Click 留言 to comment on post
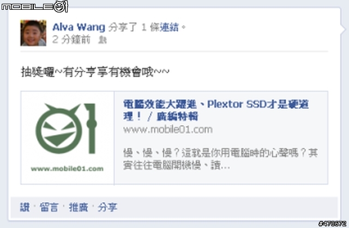The image size is (349, 228). pyautogui.click(x=49, y=207)
